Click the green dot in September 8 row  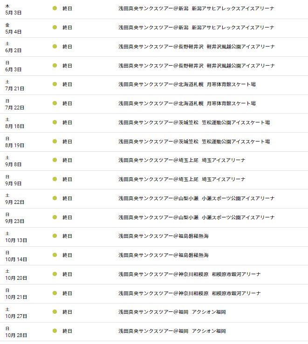[x=55, y=160]
